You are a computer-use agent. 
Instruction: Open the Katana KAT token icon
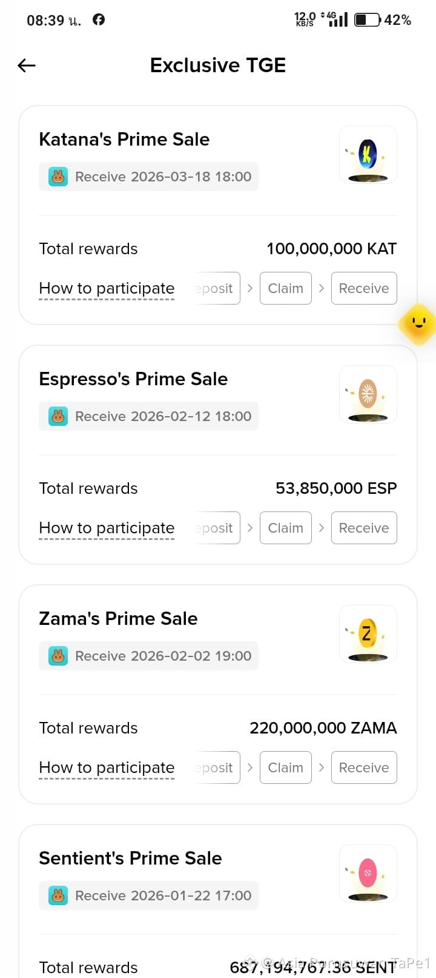click(x=368, y=155)
